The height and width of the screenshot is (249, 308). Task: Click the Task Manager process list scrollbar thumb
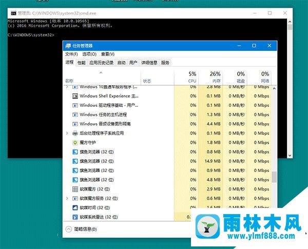pyautogui.click(x=274, y=177)
